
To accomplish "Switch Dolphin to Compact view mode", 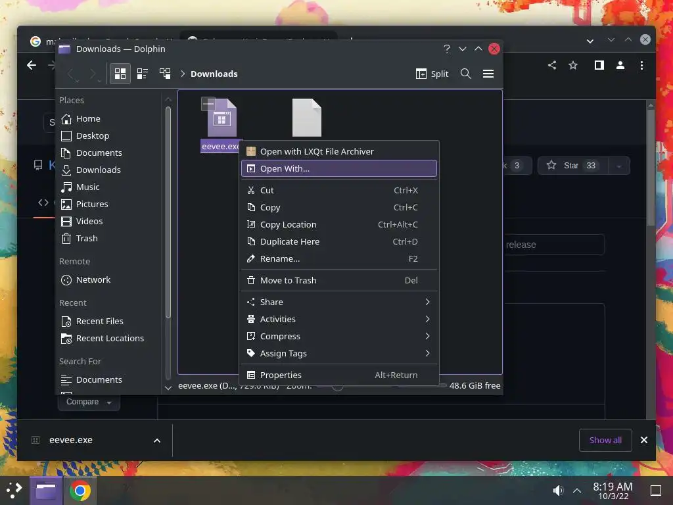I will point(143,74).
